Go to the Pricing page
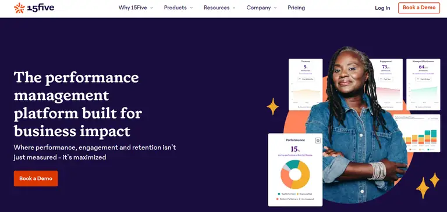 296,8
